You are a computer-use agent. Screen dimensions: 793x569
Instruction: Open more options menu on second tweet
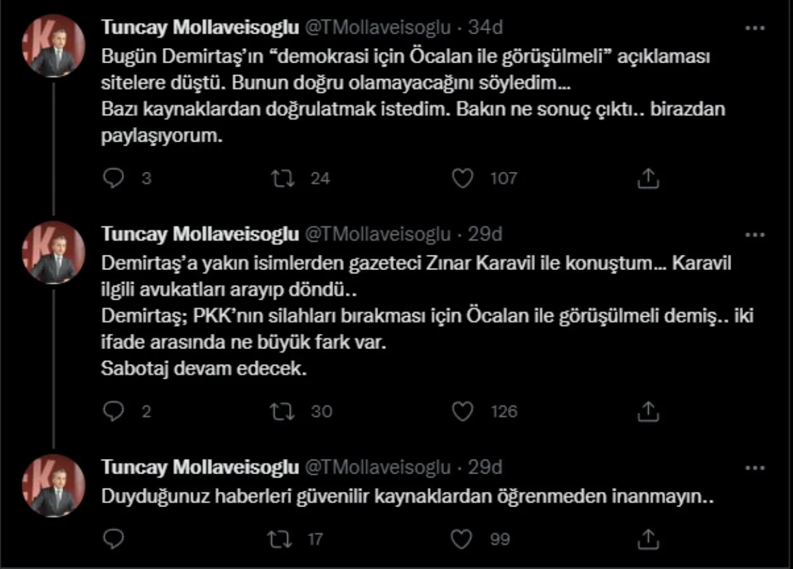tap(755, 235)
